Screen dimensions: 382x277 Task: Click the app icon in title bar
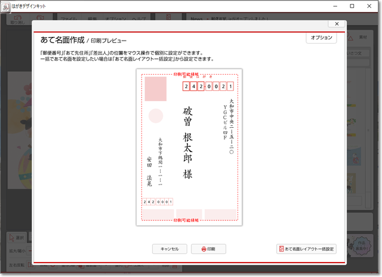pyautogui.click(x=6, y=6)
